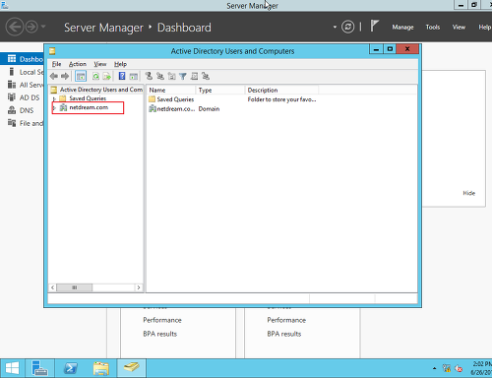Image resolution: width=492 pixels, height=378 pixels.
Task: Click the Forward arrow in ADUC toolbar
Action: 65,77
